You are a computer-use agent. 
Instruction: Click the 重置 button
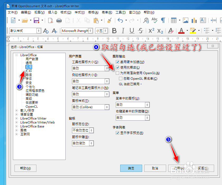pyautogui.click(x=203, y=168)
